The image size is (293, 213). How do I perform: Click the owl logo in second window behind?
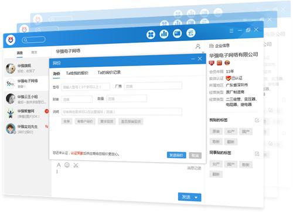[x=24, y=29]
